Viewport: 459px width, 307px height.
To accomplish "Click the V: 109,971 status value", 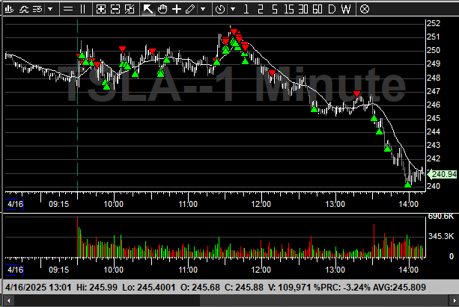I will click(289, 288).
